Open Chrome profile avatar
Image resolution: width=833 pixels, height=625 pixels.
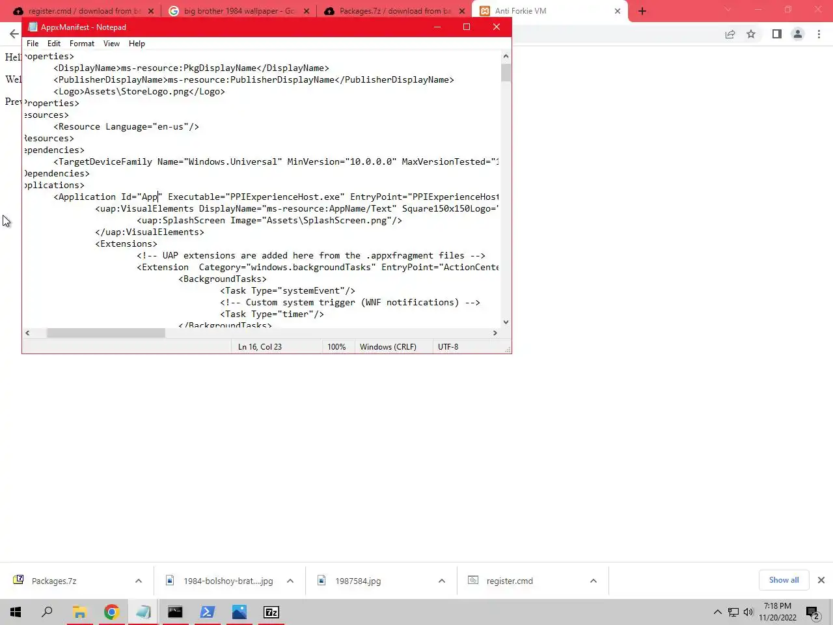coord(797,35)
